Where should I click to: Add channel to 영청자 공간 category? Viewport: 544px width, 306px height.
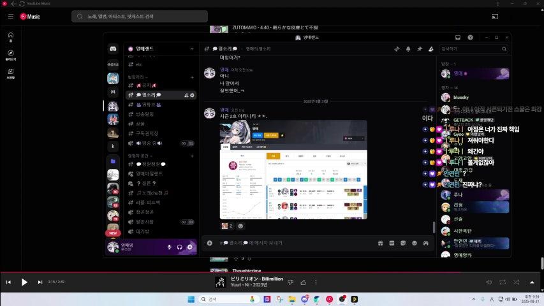coord(192,156)
